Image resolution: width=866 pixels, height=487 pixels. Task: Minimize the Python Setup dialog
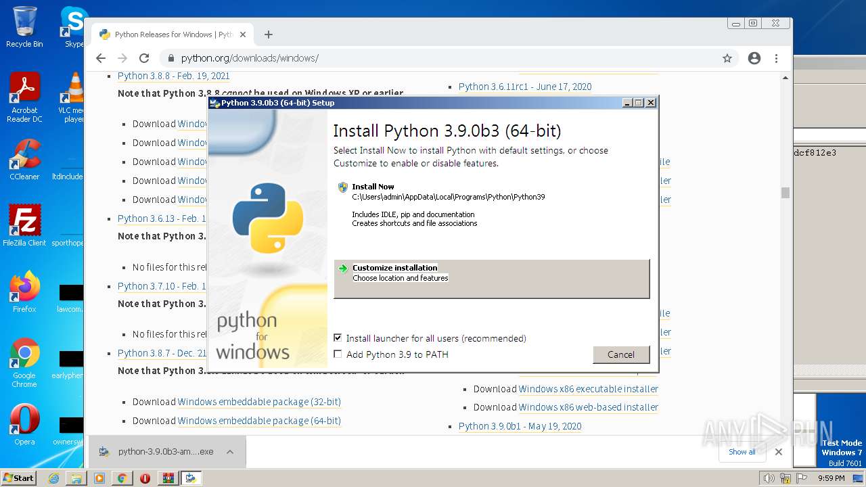click(x=626, y=103)
